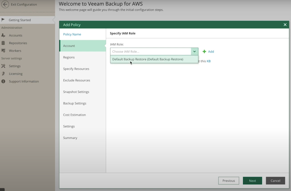The height and width of the screenshot is (191, 291).
Task: Click the Previous button
Action: (x=228, y=181)
